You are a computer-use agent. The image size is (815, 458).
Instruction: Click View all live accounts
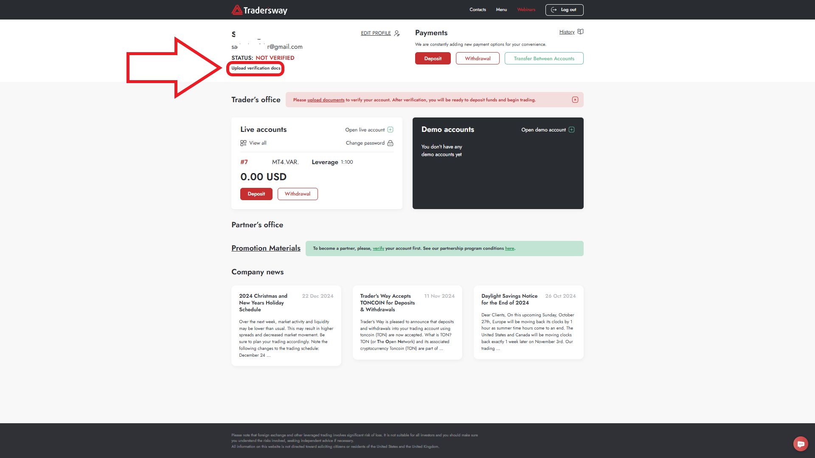click(x=258, y=143)
